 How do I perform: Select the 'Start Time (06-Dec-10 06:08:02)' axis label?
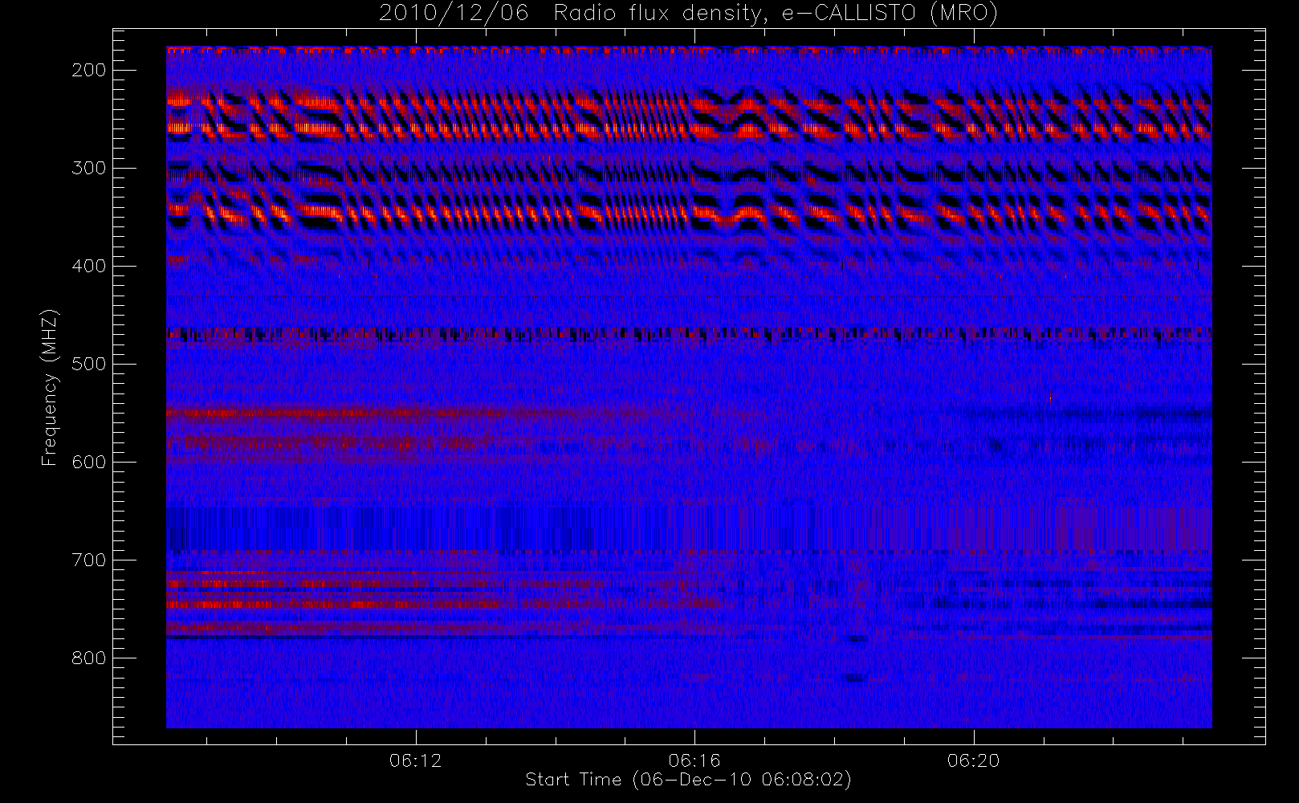[x=688, y=780]
